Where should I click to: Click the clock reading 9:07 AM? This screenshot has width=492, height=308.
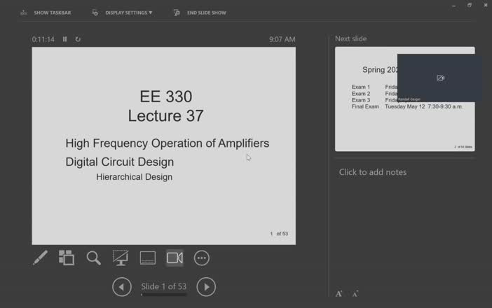tap(282, 39)
